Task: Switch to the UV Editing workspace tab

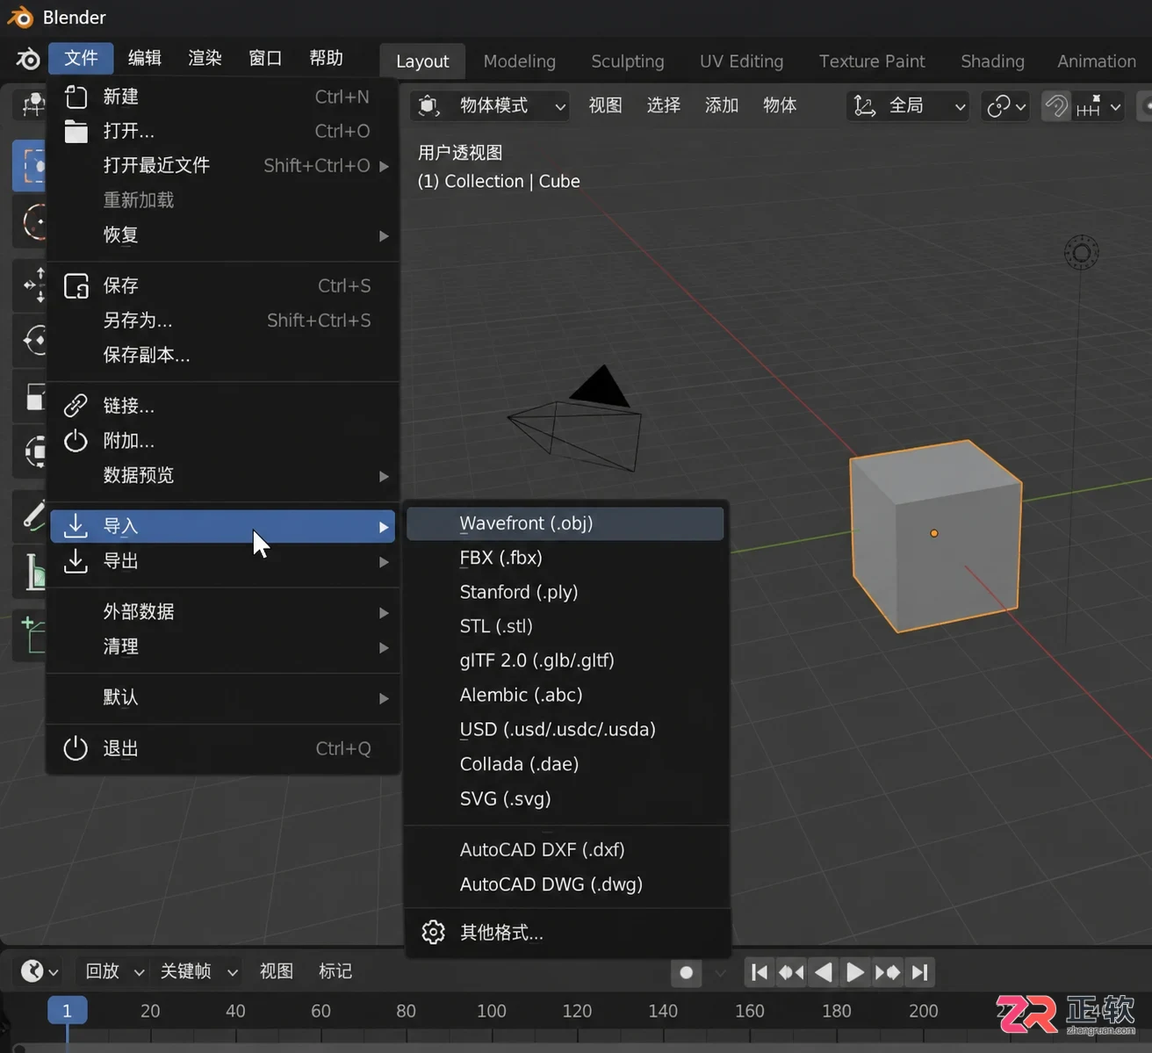Action: point(742,61)
